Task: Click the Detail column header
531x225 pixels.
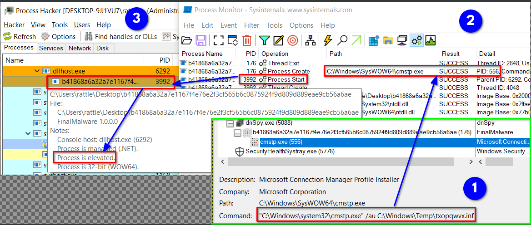Action: [503, 54]
